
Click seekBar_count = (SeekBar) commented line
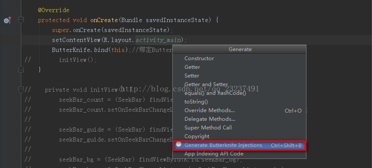pyautogui.click(x=115, y=100)
